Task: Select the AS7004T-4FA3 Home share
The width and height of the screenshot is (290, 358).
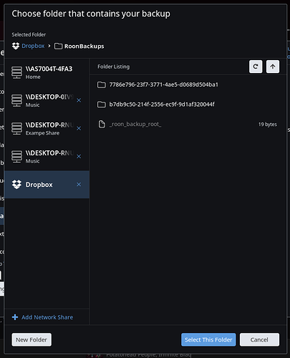Action: [x=47, y=72]
